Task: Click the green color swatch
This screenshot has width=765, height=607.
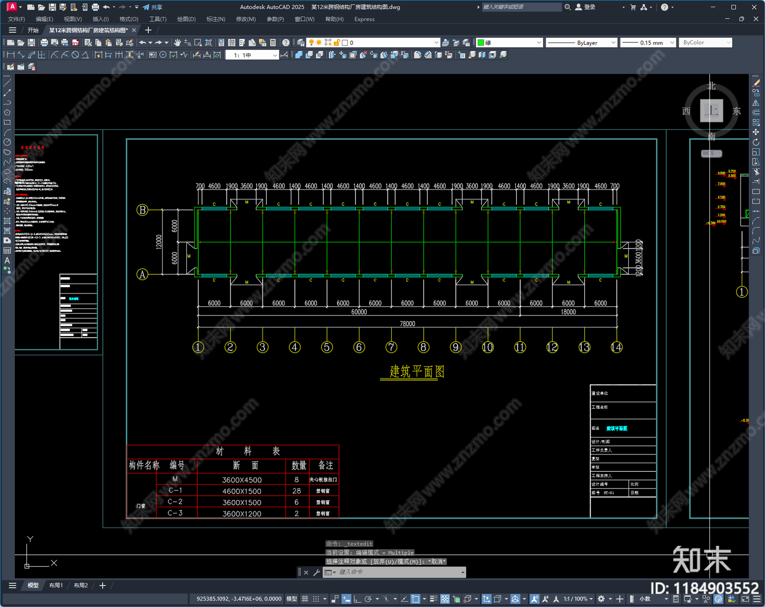Action: coord(481,43)
